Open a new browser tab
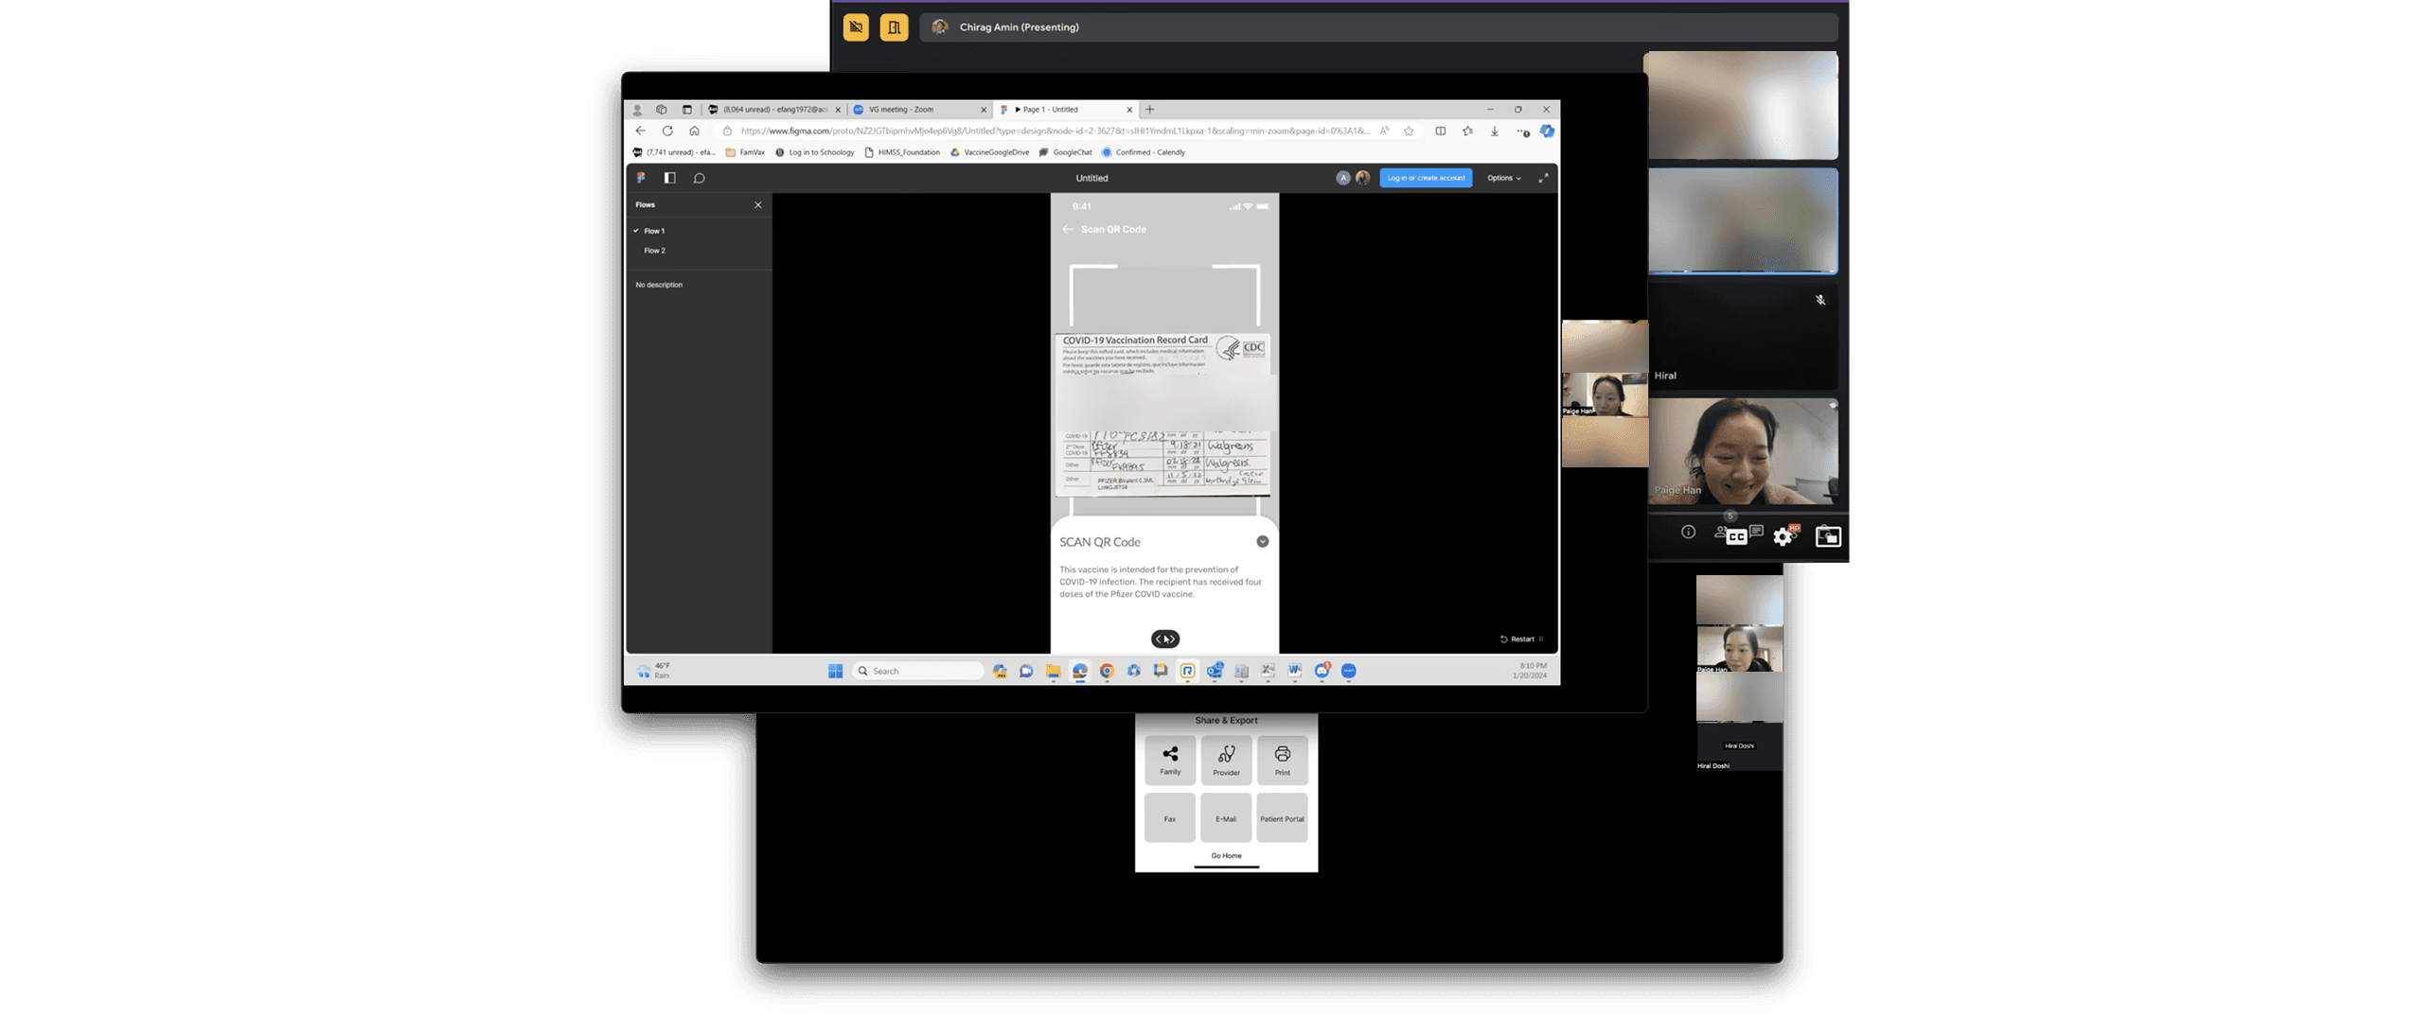This screenshot has height=1016, width=2431. pyautogui.click(x=1149, y=110)
